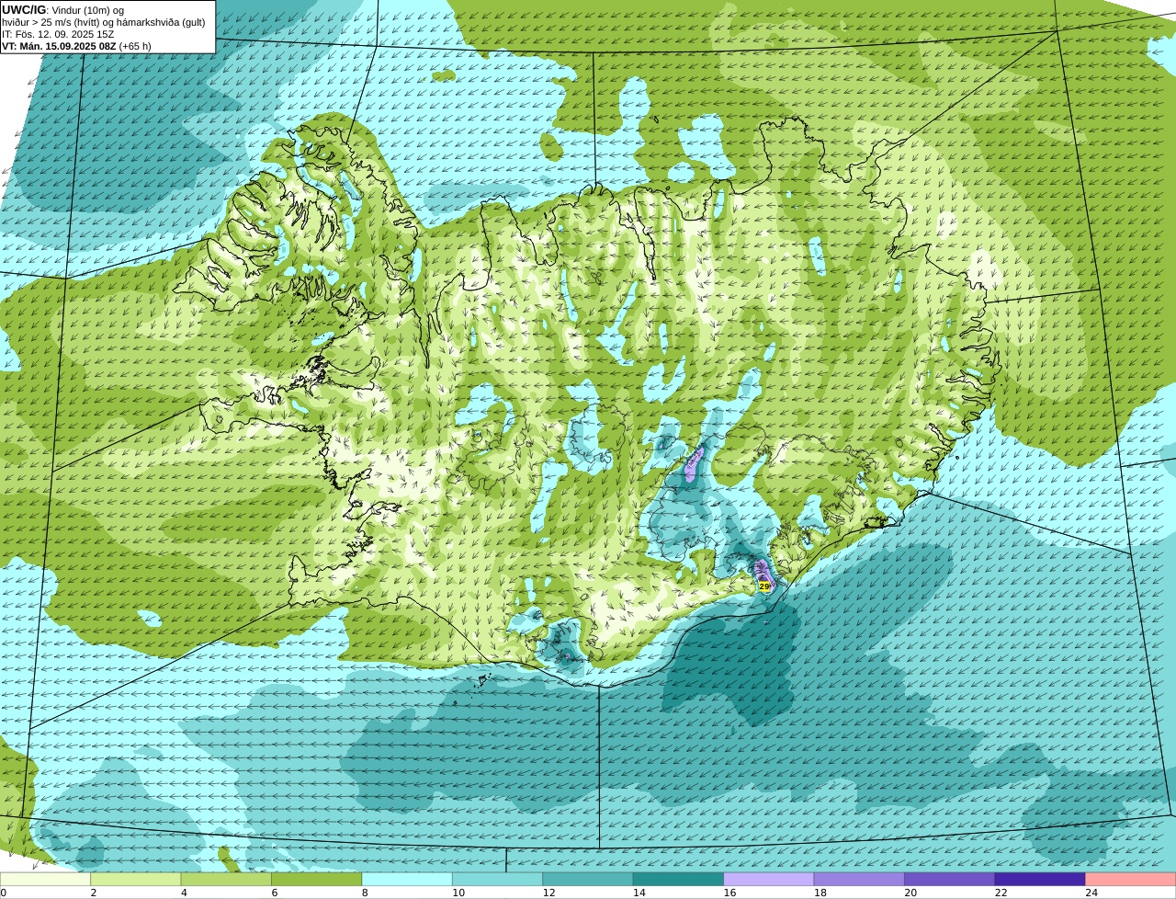This screenshot has width=1176, height=899.
Task: Click the scale label '0'
Action: click(4, 892)
